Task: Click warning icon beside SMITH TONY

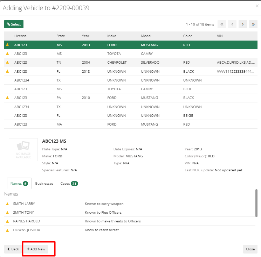Action: [7, 213]
